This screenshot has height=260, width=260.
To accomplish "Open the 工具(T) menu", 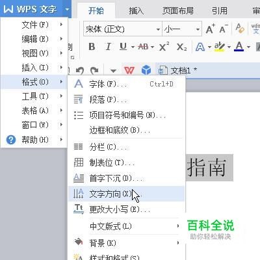I will pyautogui.click(x=34, y=96).
